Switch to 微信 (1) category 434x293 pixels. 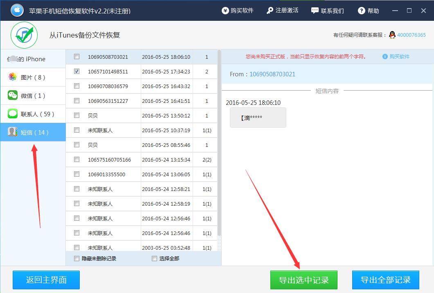pos(33,95)
